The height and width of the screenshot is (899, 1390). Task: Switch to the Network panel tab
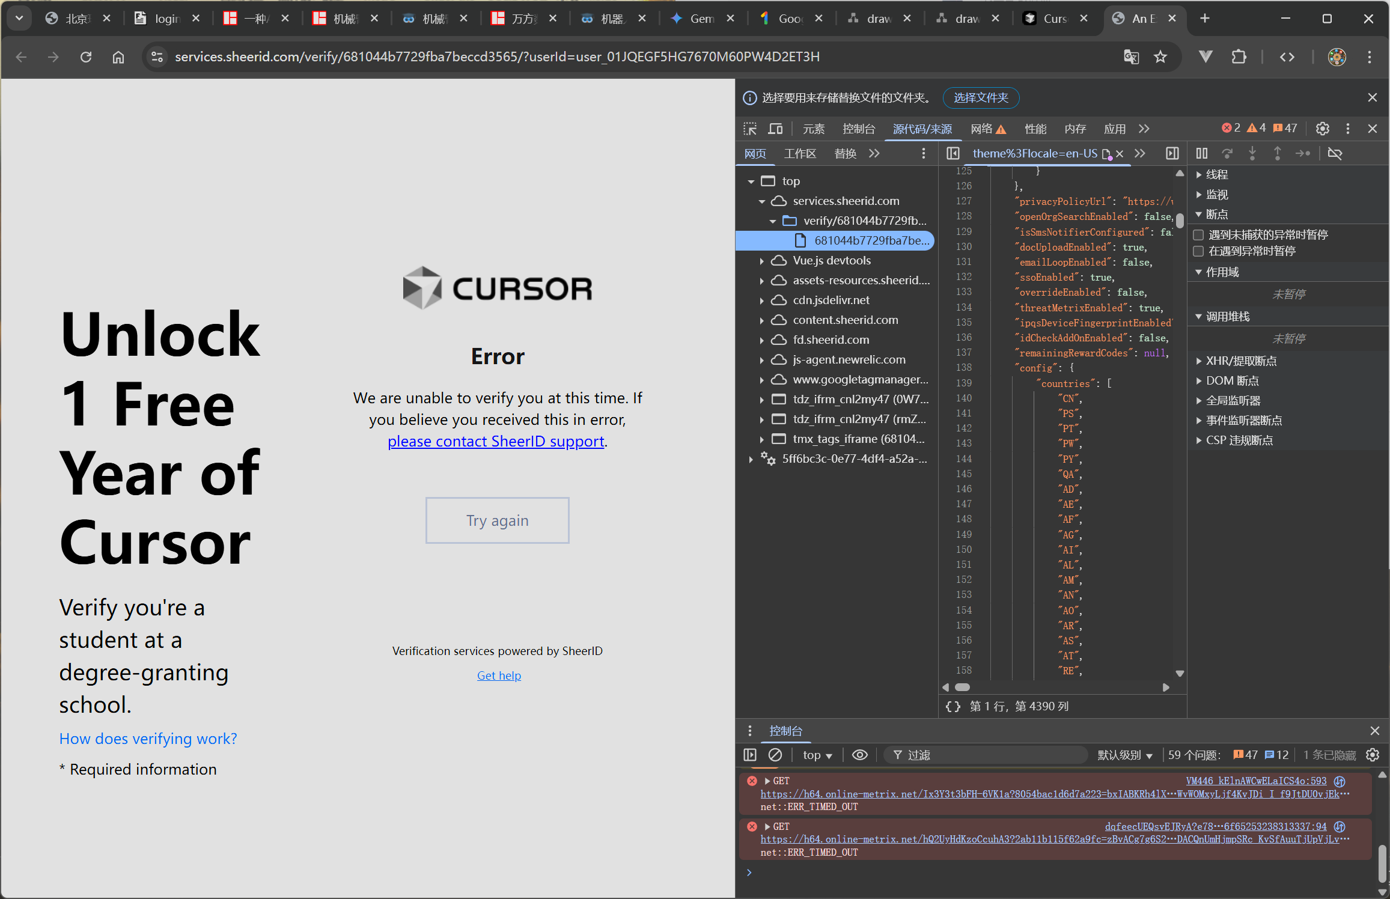(x=981, y=129)
